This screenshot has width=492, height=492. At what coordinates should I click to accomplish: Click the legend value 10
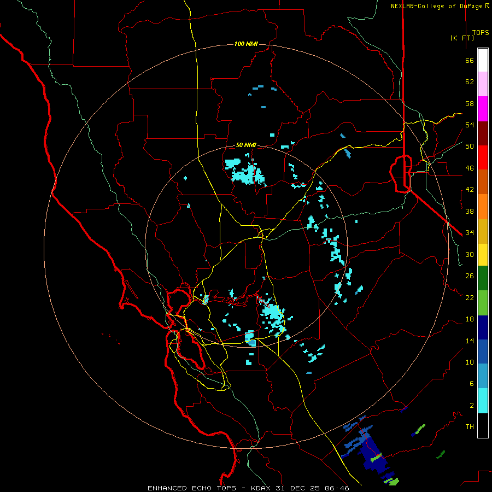[x=470, y=362]
